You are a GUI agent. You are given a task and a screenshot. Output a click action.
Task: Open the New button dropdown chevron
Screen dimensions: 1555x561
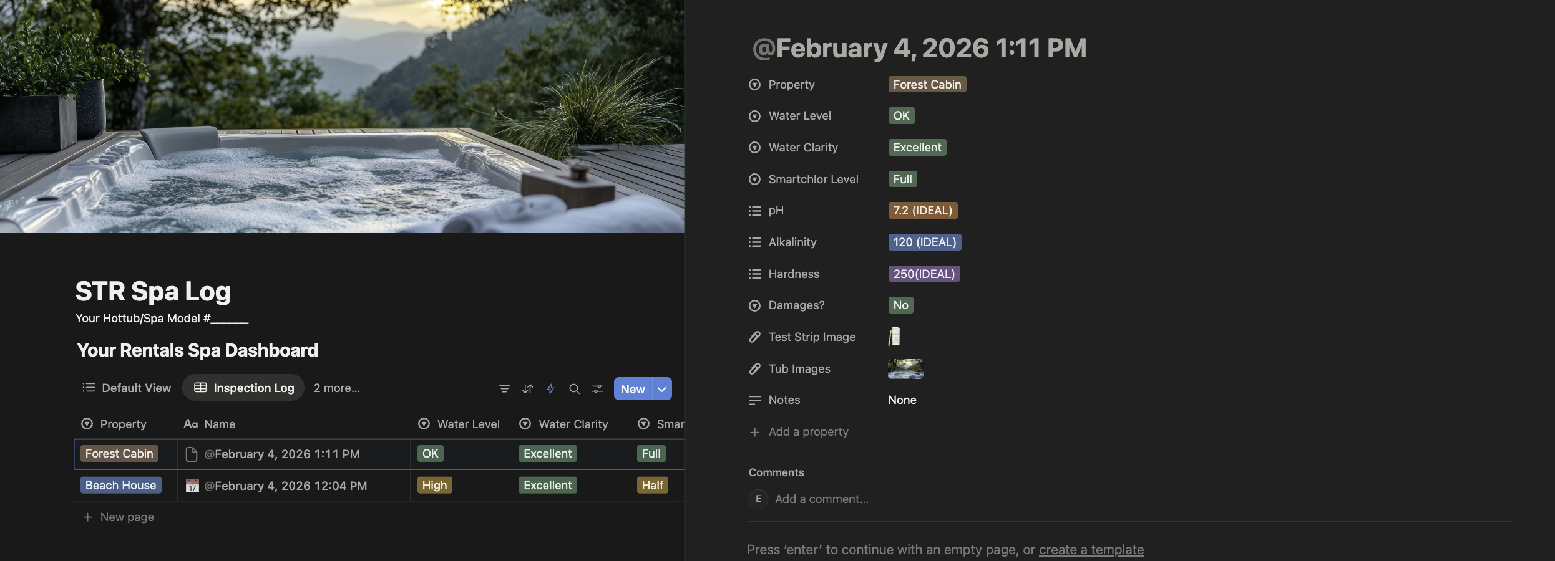click(x=661, y=388)
